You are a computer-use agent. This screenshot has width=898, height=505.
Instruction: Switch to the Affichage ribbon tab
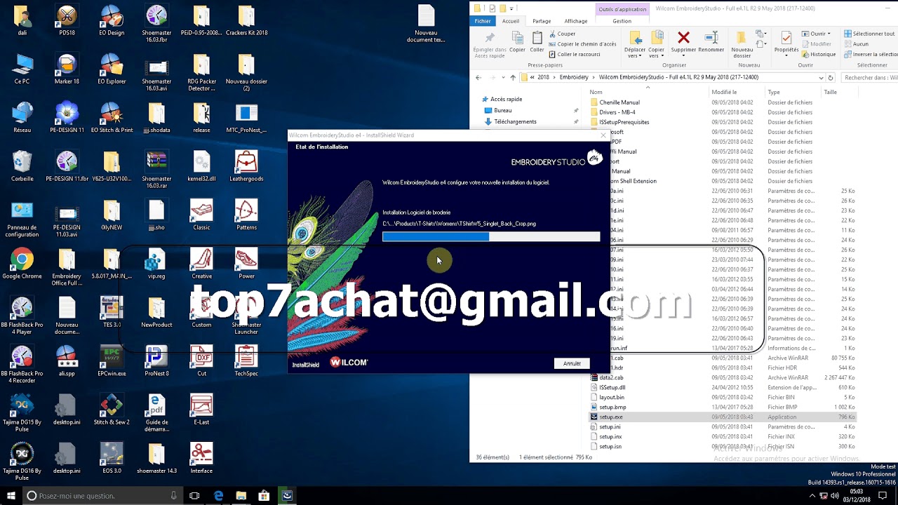576,21
